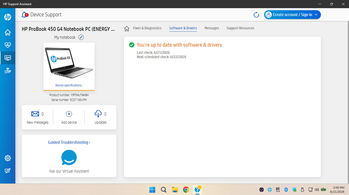The height and width of the screenshot is (195, 349).
Task: Open the Support Resources tab
Action: click(240, 28)
